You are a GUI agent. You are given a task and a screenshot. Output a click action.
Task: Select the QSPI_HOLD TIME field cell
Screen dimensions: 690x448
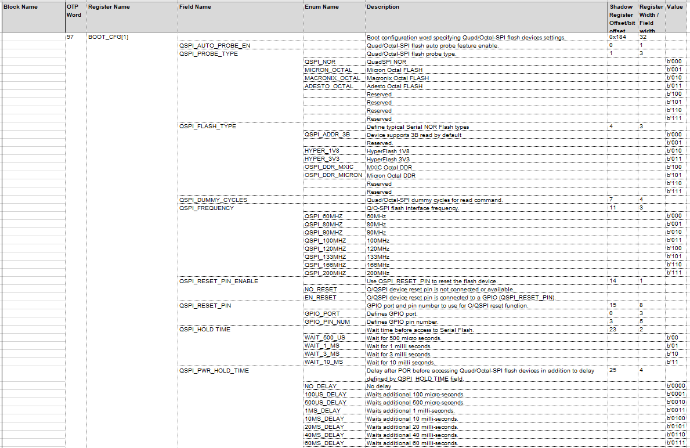coord(240,330)
